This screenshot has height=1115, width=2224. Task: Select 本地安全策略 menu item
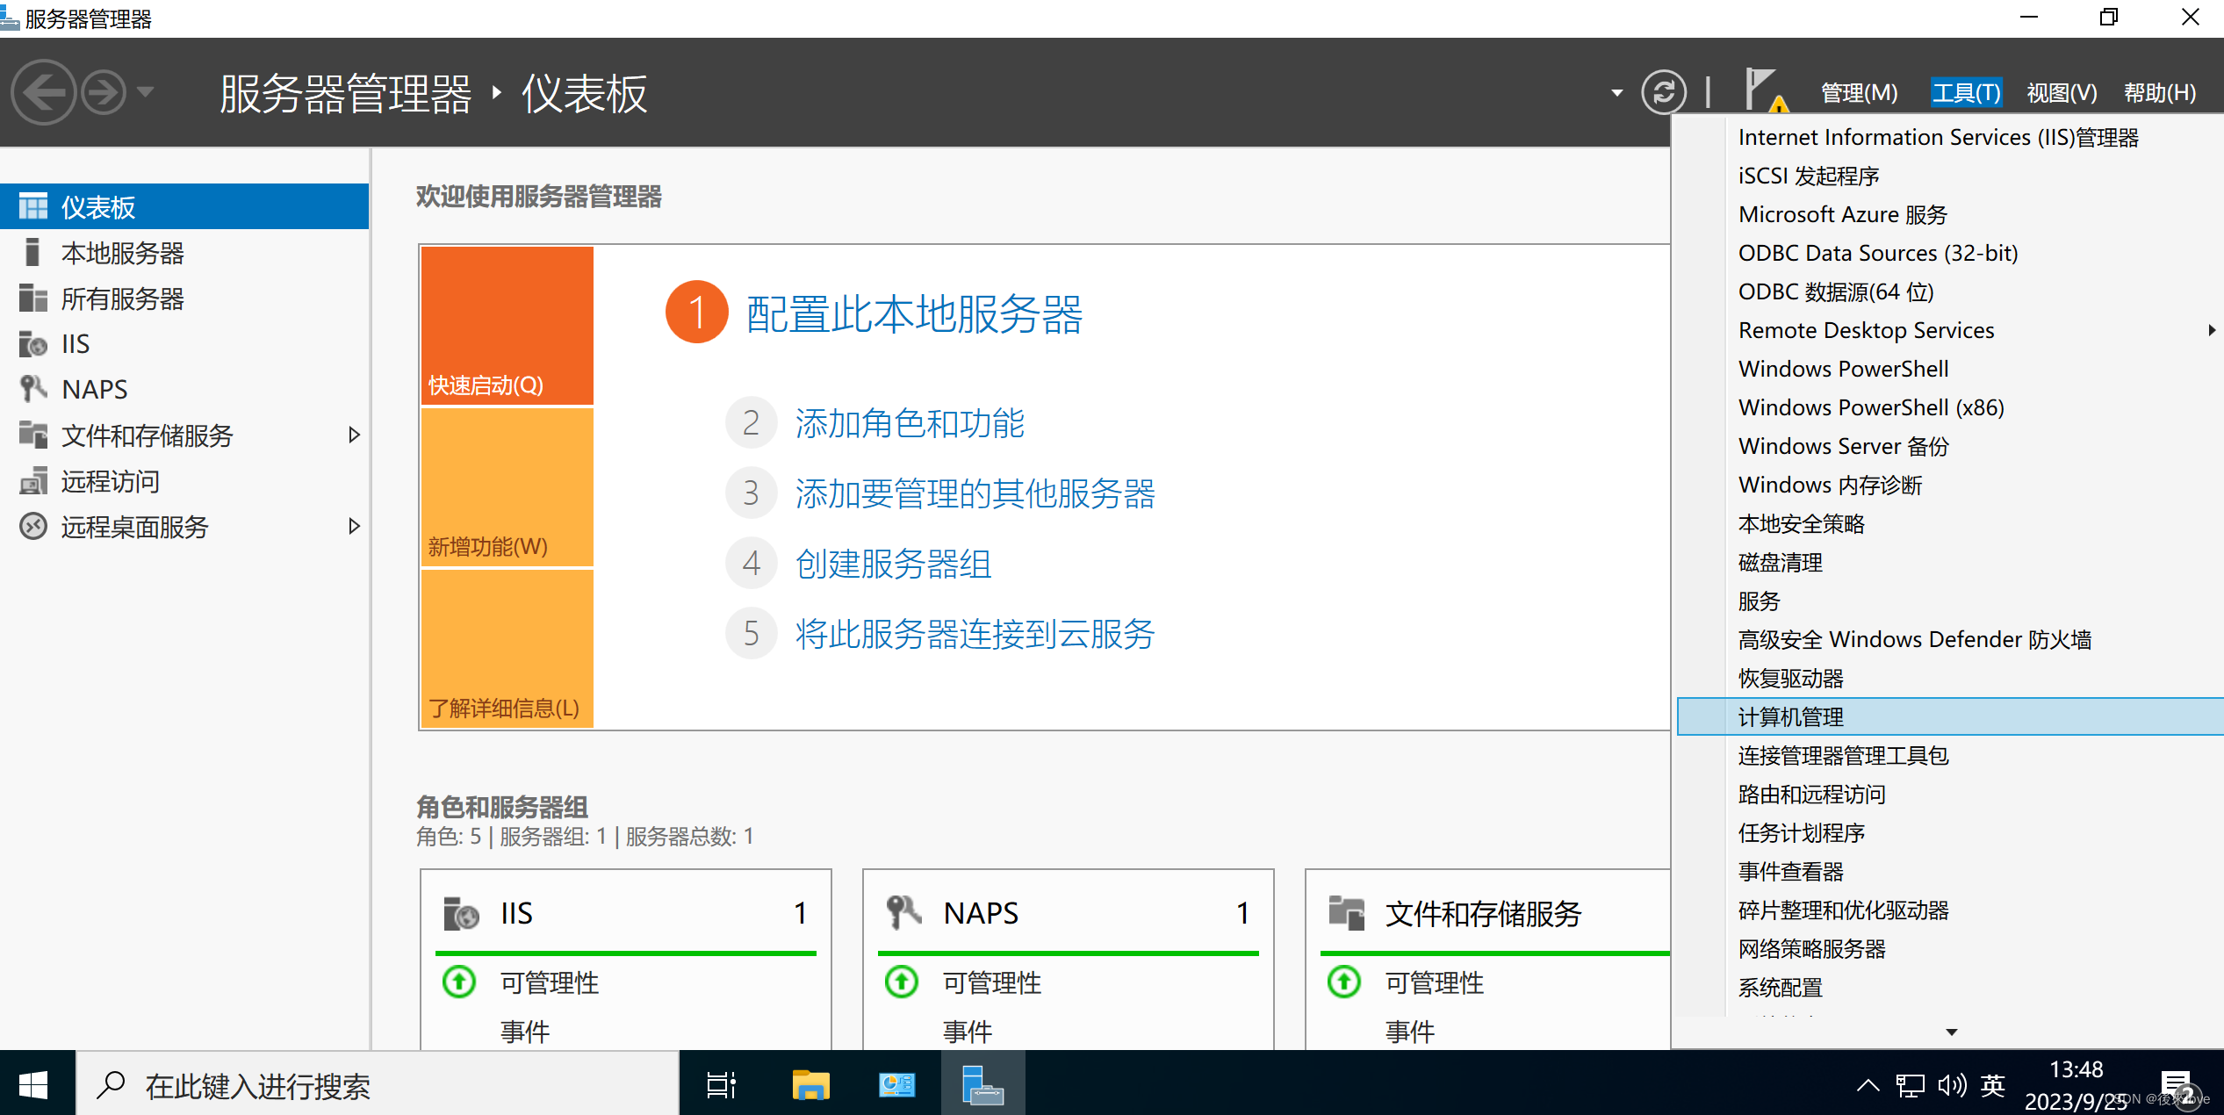pos(1950,524)
